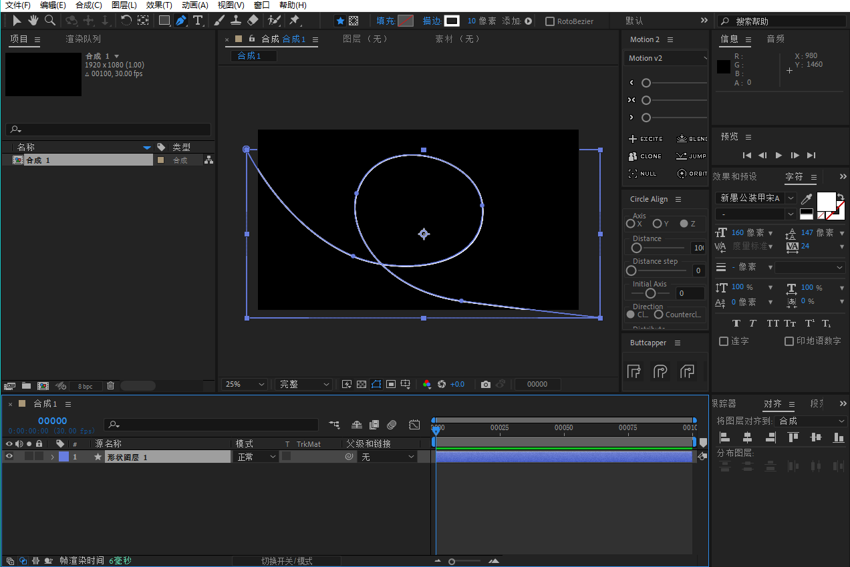The width and height of the screenshot is (850, 567).
Task: Select the Zoom magnifier tool
Action: (49, 21)
